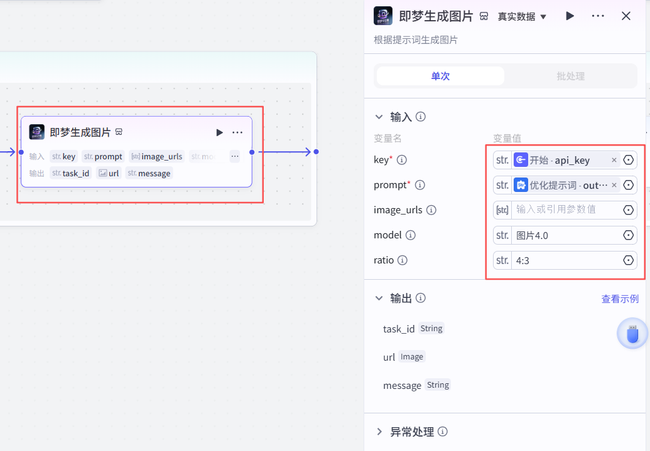This screenshot has width=650, height=451.
Task: Click the reference selector icon on the ratio field
Action: 628,260
